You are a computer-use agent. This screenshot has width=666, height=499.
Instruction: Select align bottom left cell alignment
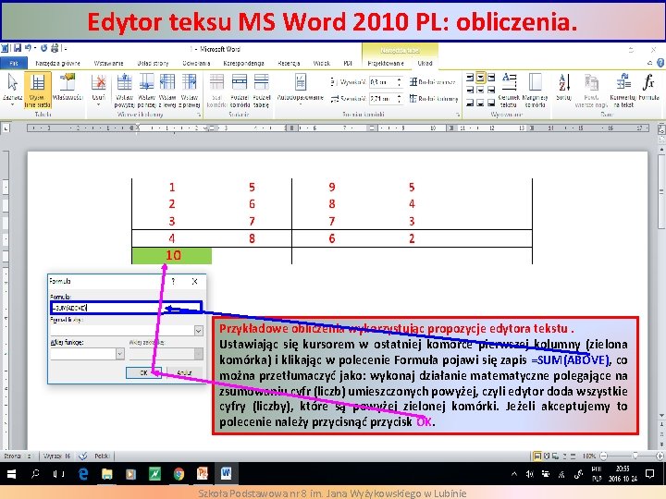click(470, 102)
